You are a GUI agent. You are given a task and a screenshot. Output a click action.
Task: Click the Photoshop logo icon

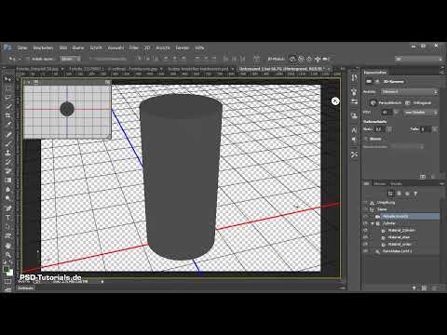click(7, 47)
